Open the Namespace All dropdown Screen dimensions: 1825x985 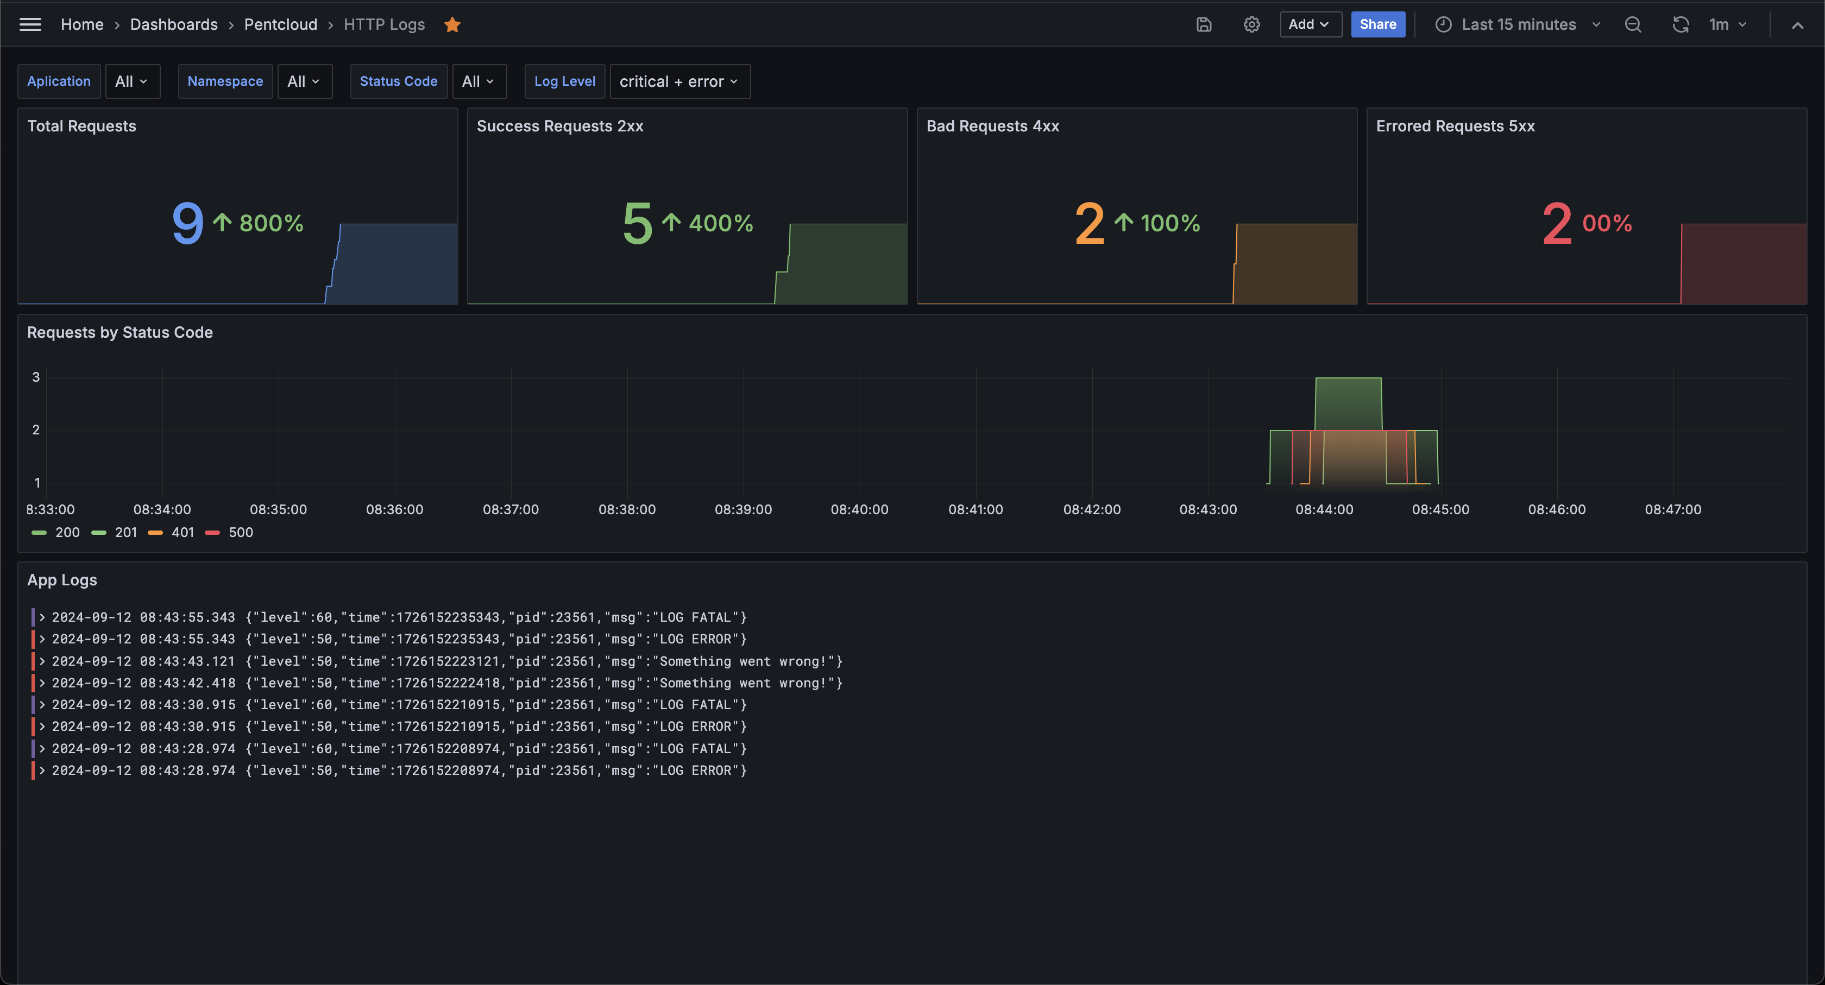tap(304, 81)
